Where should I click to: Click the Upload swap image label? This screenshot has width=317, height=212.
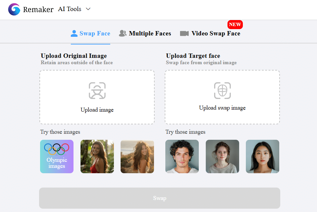click(x=222, y=108)
